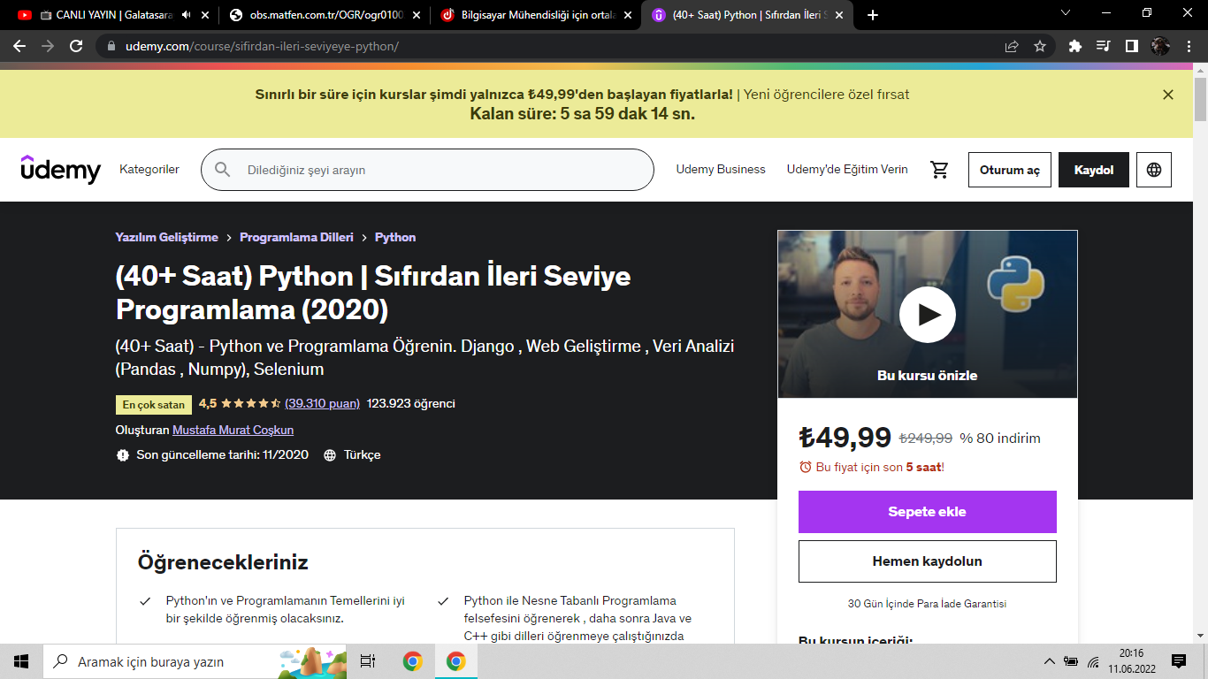The width and height of the screenshot is (1208, 679).
Task: Share this page icon in address bar
Action: click(1012, 46)
